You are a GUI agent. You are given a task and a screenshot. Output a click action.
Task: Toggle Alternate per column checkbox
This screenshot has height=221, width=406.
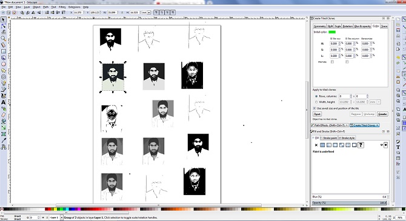[347, 62]
